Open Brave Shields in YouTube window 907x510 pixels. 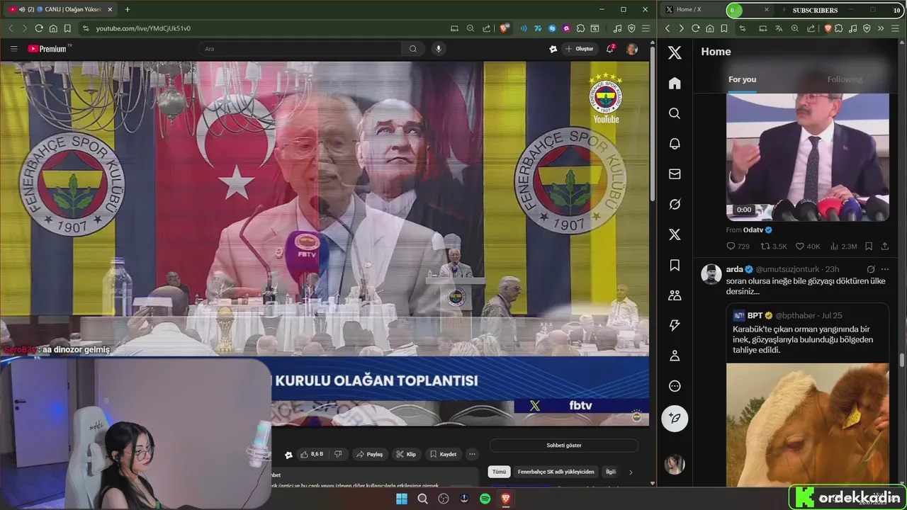(x=504, y=28)
